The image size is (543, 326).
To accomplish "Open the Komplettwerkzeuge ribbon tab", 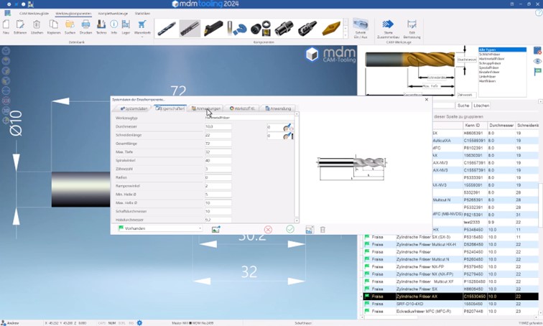I will pyautogui.click(x=113, y=14).
